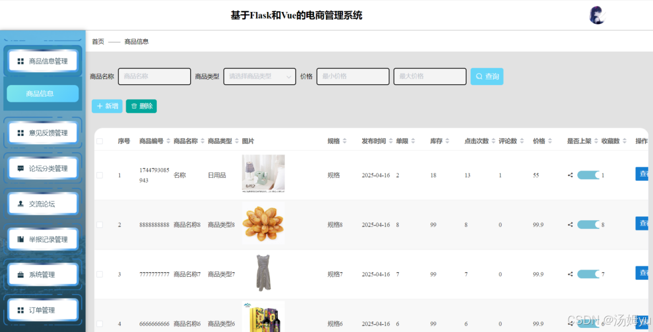Click the 新增 add button
This screenshot has width=653, height=332.
107,106
